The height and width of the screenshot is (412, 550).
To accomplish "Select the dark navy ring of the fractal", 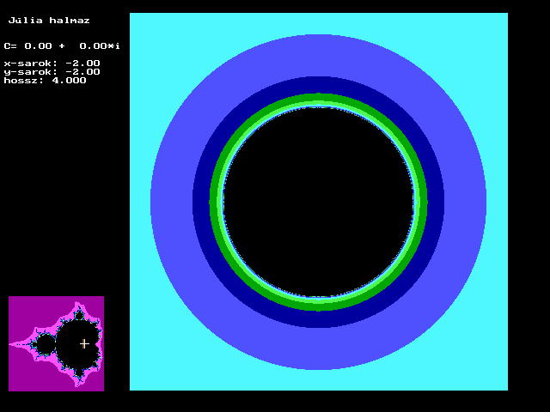I will (318, 84).
